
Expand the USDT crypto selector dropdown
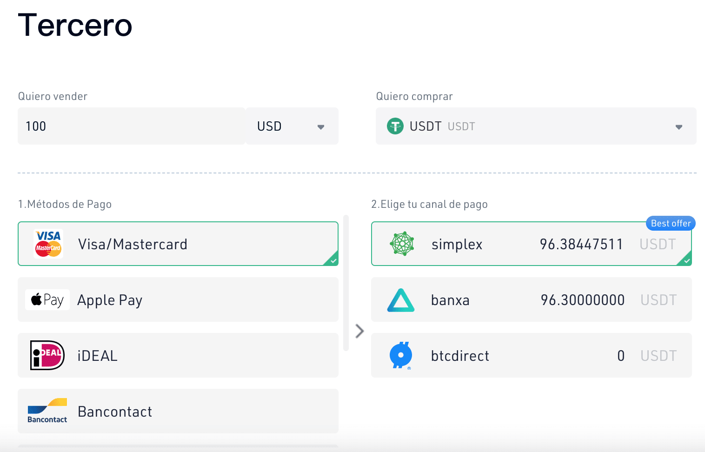pos(536,126)
